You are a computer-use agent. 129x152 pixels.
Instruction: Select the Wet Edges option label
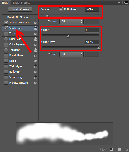point(16,66)
